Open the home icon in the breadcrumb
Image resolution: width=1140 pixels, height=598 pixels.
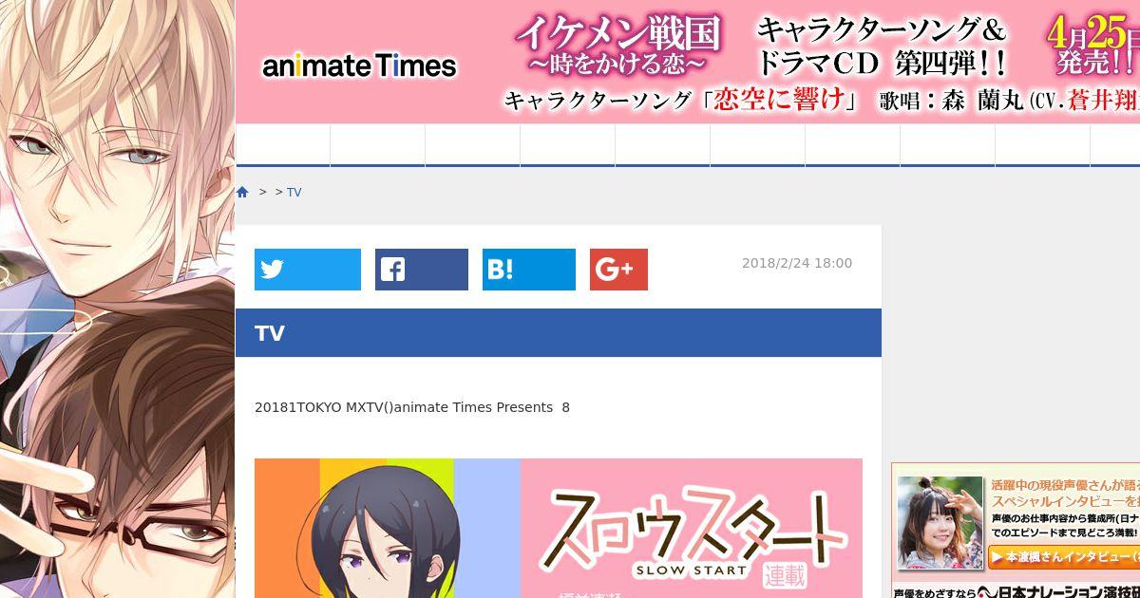(242, 192)
